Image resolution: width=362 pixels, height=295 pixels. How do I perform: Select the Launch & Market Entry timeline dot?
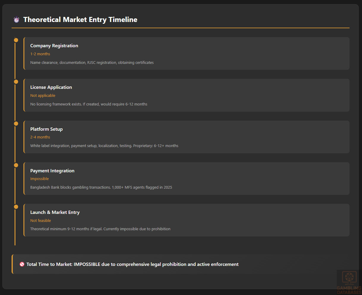coord(16,207)
